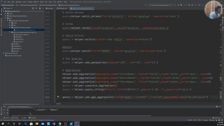Click the locate/scroll-from-source icon in Project panel

point(33,8)
